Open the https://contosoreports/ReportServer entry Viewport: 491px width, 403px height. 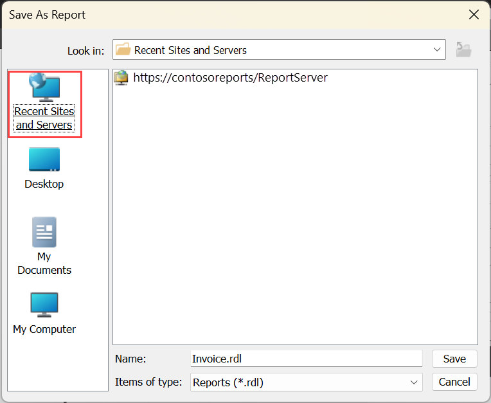230,78
